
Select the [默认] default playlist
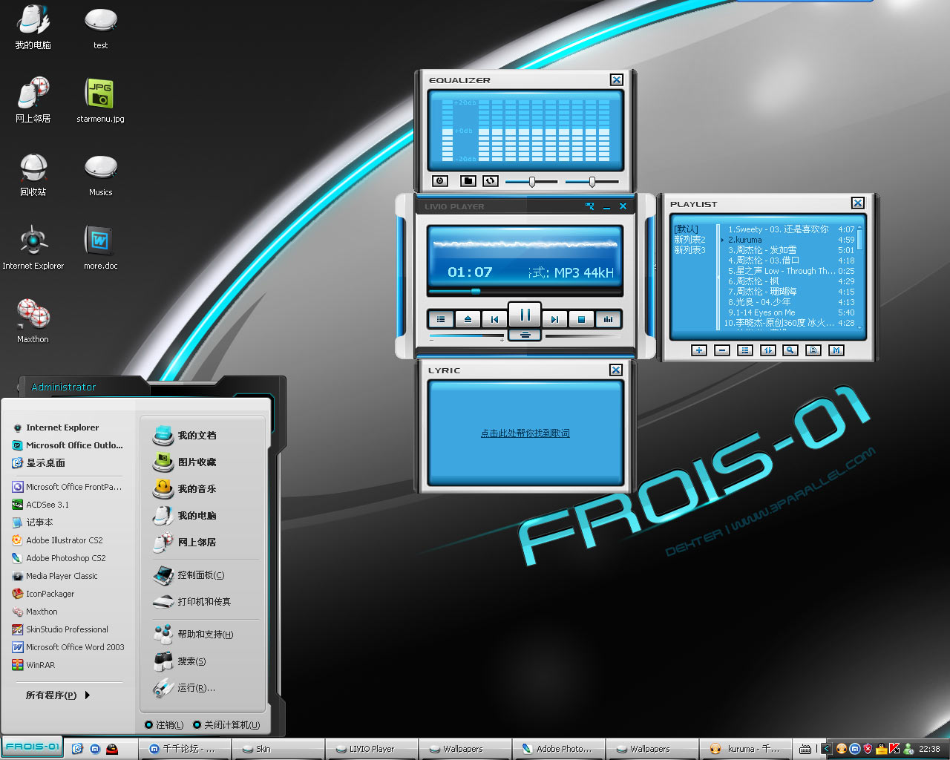pos(687,229)
